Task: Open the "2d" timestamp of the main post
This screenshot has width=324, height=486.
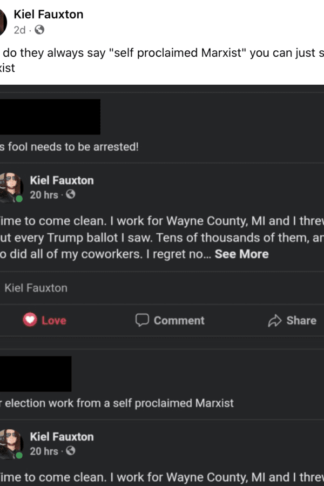Action: pos(19,30)
